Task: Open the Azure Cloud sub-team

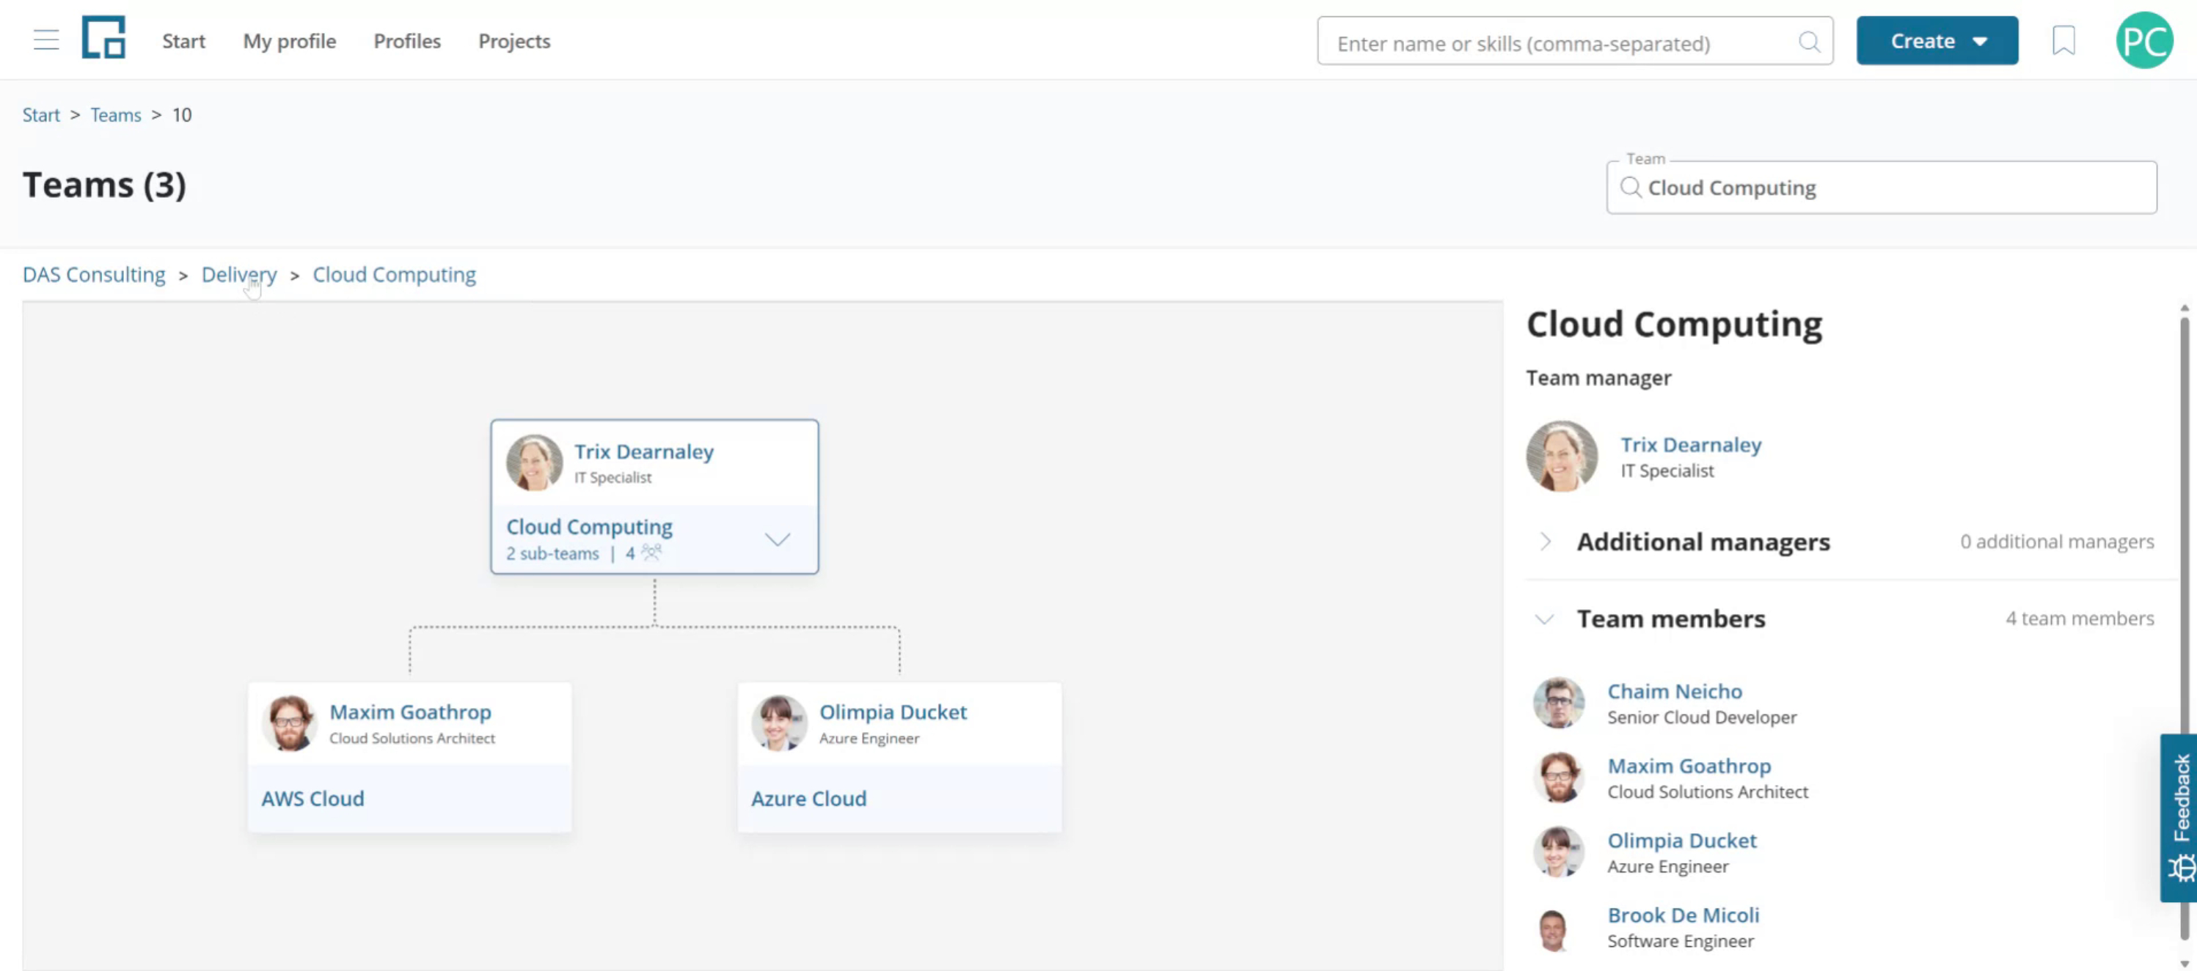Action: (x=808, y=798)
